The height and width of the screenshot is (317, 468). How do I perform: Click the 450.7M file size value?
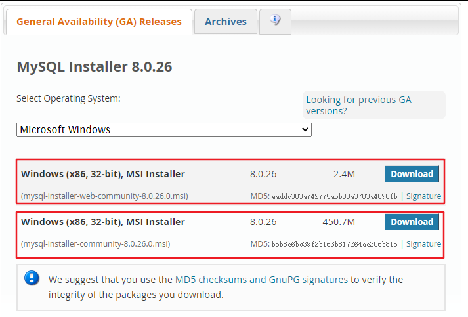click(x=339, y=222)
